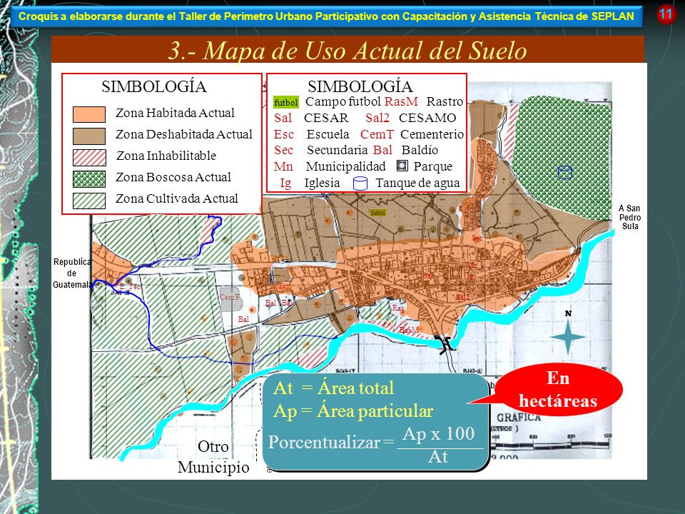This screenshot has height=514, width=685.
Task: Click the At = Área total line
Action: [x=333, y=388]
